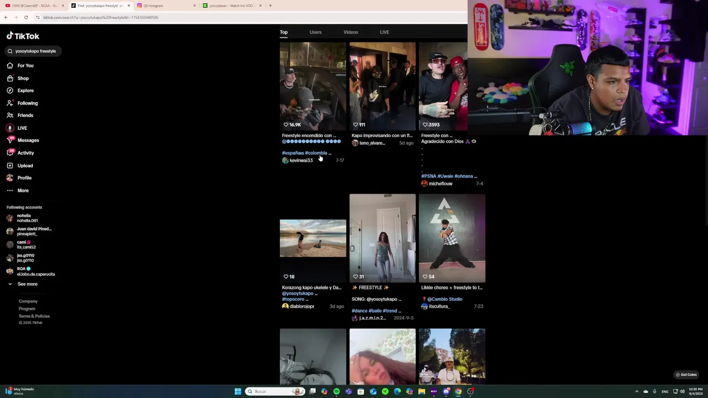Viewport: 708px width, 398px height.
Task: Open the 3593-likes video thumbnail
Action: [x=443, y=86]
